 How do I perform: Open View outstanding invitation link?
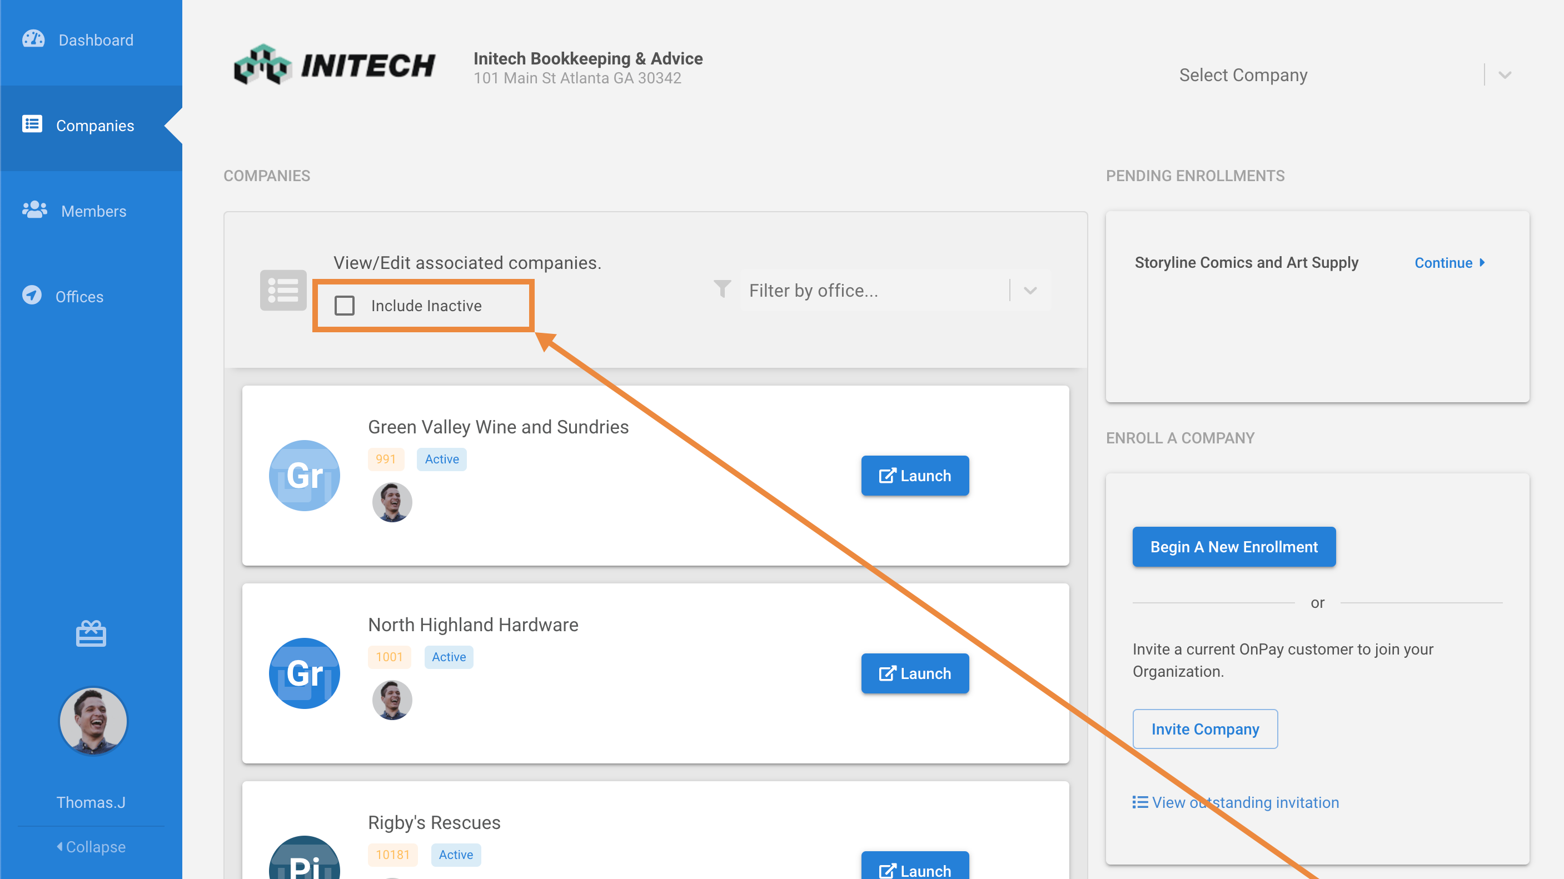click(1236, 802)
